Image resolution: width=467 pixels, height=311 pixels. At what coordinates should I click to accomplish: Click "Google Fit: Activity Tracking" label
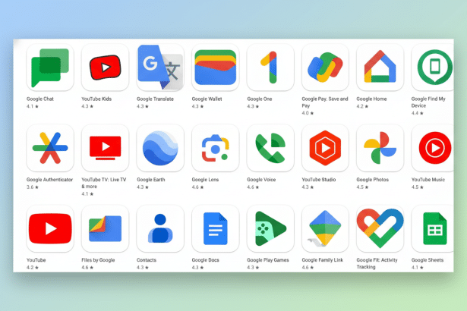pos(377,263)
